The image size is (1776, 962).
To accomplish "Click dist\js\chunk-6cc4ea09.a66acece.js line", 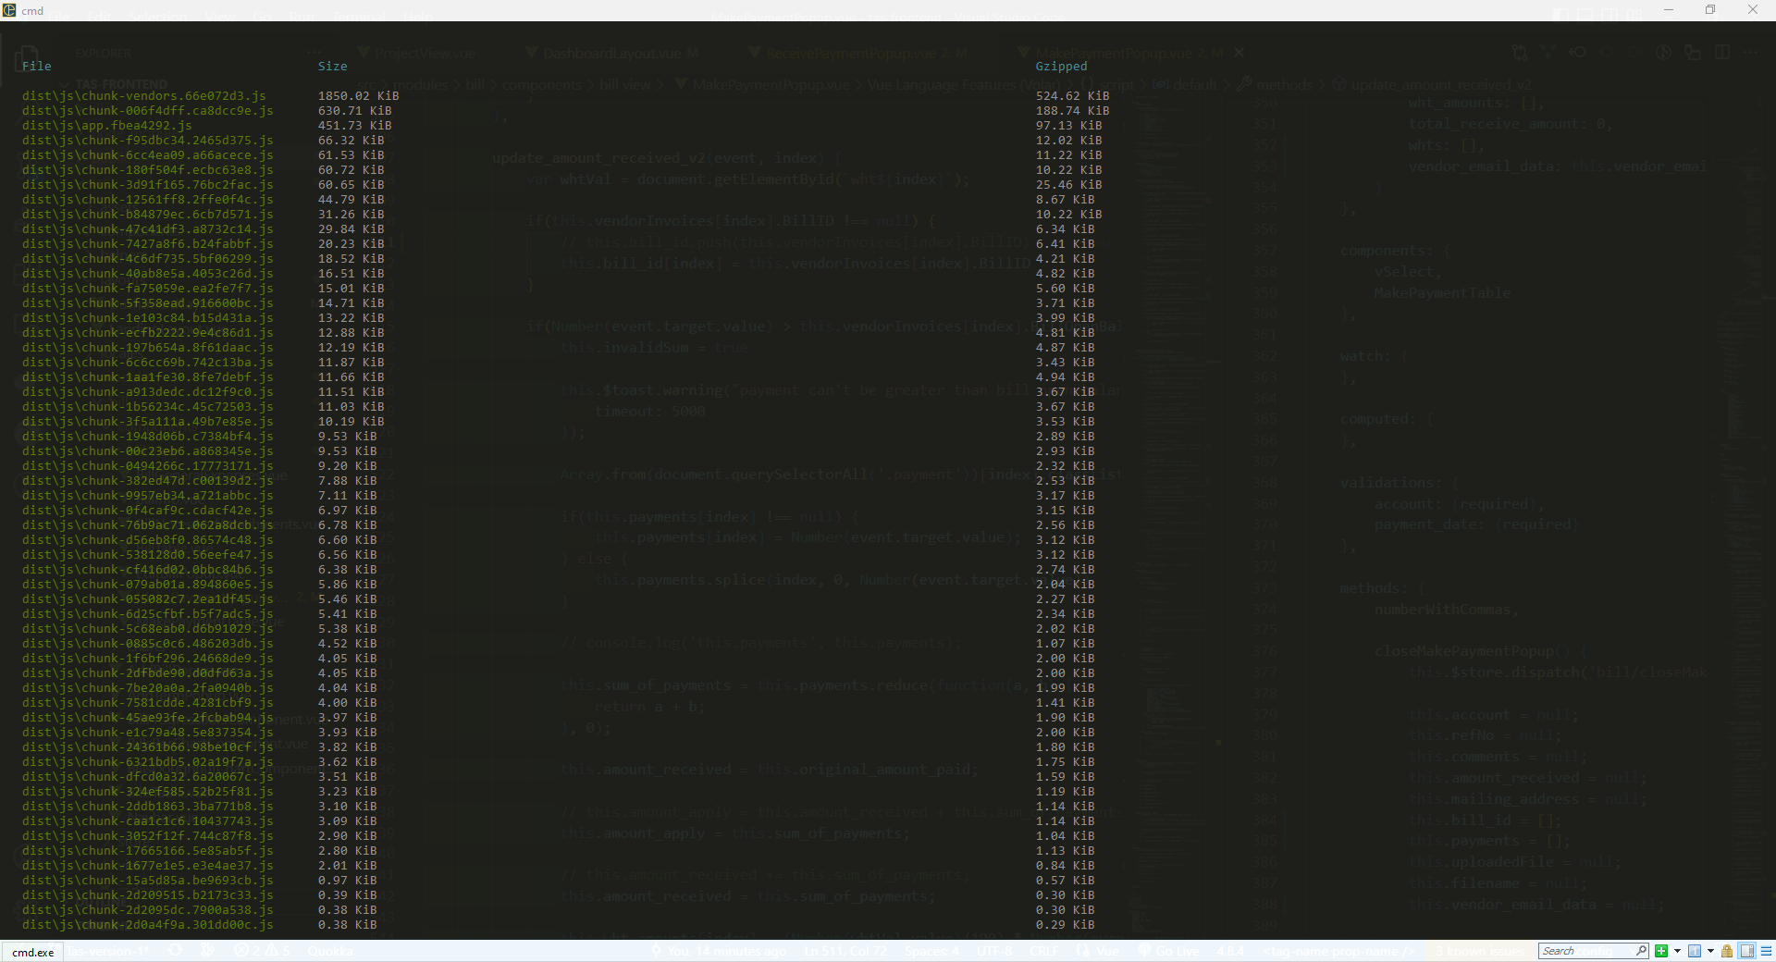I will (148, 155).
